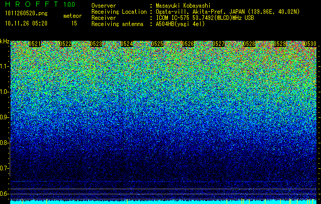Select observer name Masayuki Kobayashi
321x204 pixels.
coord(183,6)
